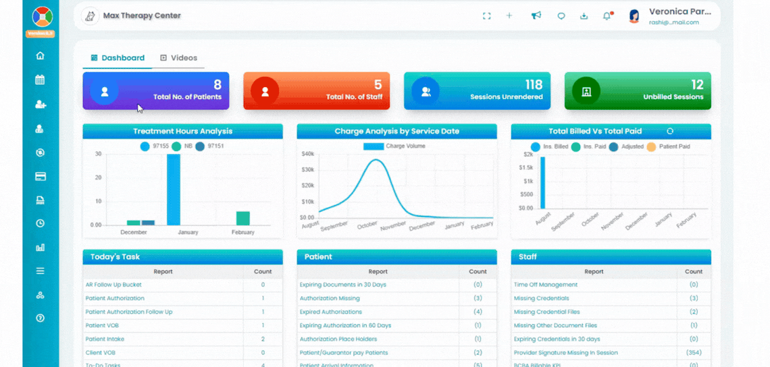Open the question mark help sidebar icon

(x=41, y=318)
